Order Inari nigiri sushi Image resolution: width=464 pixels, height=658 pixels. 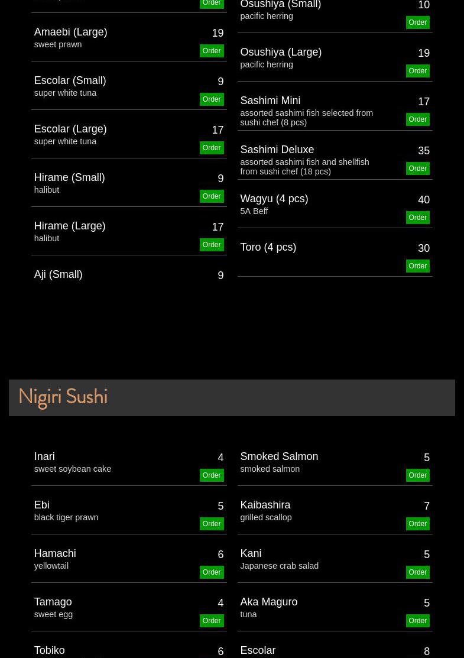211,475
